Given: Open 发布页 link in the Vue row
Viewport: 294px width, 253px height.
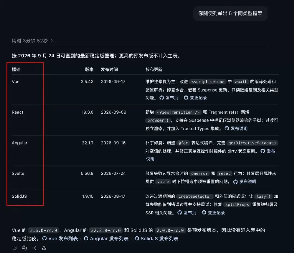Looking at the screenshot, I should coord(169,98).
